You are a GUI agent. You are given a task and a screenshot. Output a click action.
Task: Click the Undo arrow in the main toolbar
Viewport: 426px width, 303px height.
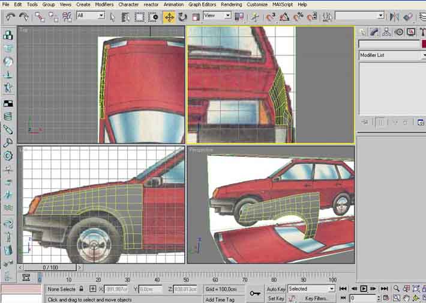10,17
